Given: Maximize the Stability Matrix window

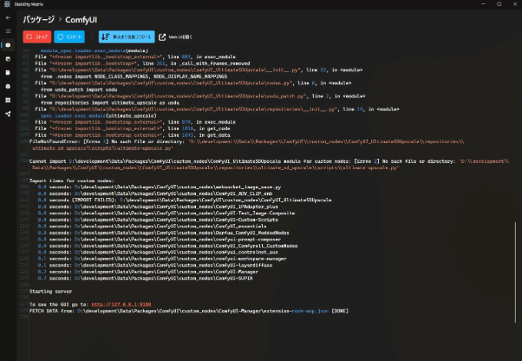Looking at the screenshot, I should (x=499, y=4).
